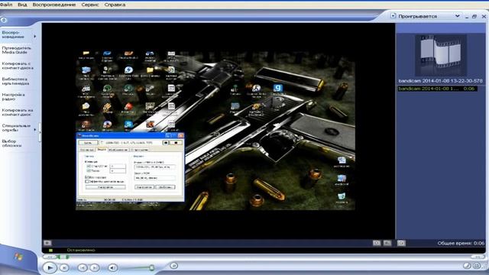489x275 pixels.
Task: Click the menu bar toggle icon top-left
Action: pos(3,20)
